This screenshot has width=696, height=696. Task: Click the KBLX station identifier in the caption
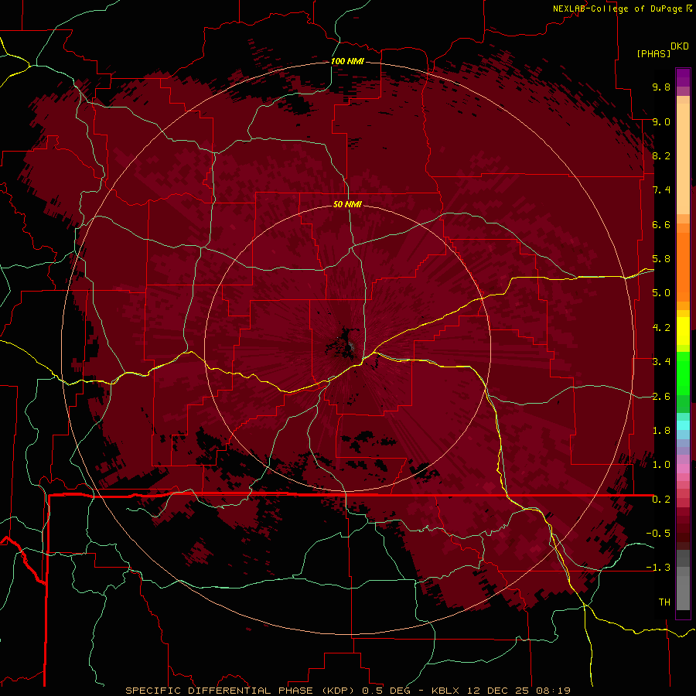pyautogui.click(x=445, y=691)
